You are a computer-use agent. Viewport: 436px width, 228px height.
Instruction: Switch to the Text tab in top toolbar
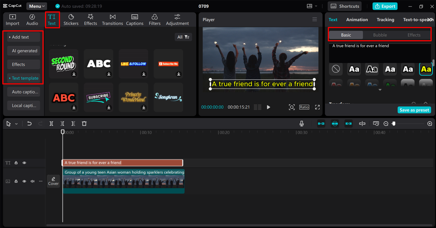[x=52, y=20]
